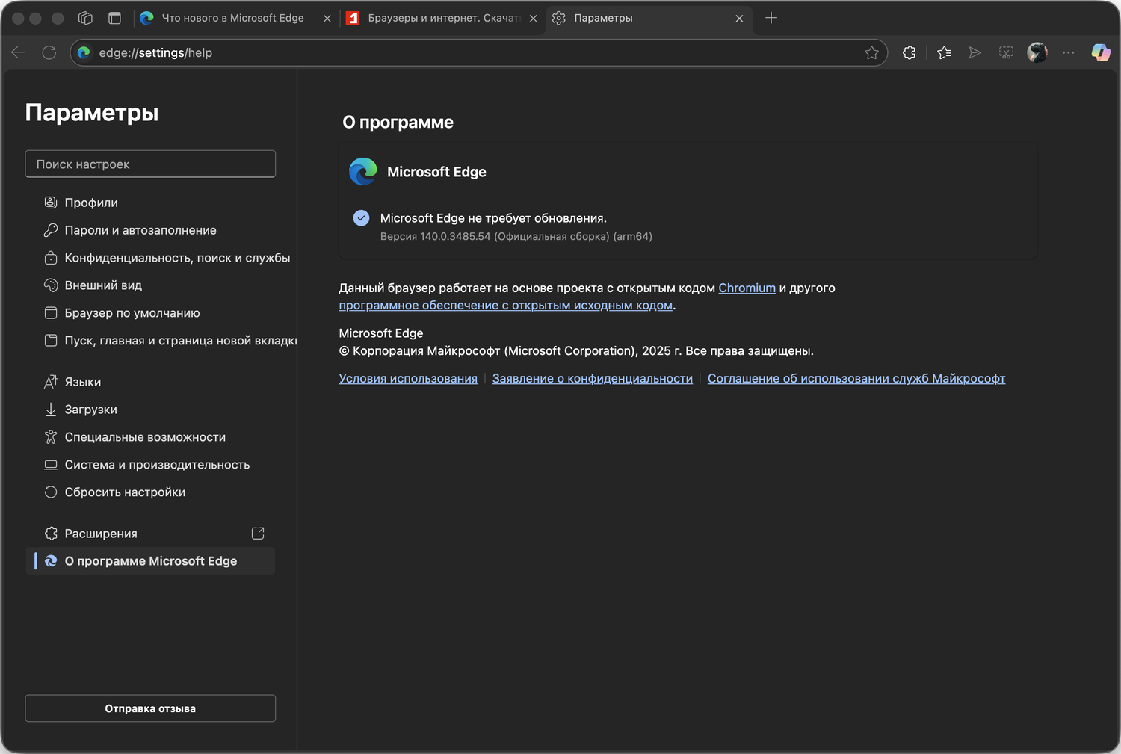This screenshot has height=754, width=1121.
Task: Click the "Поиск настроек" search field
Action: coord(150,164)
